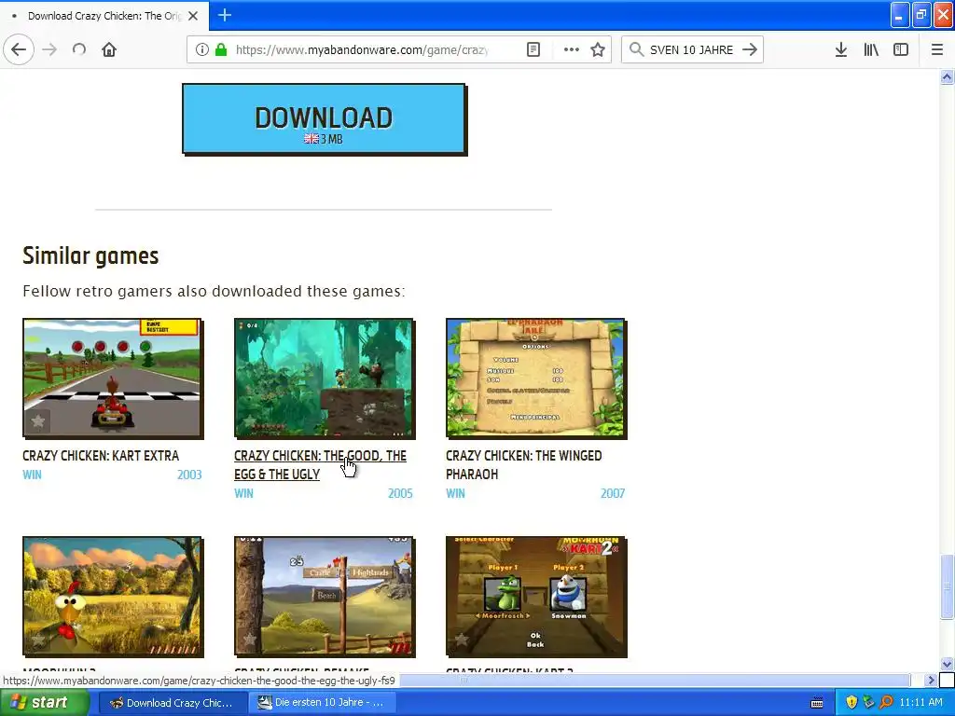Click year 2007 under Winged Pharaoh
955x716 pixels.
612,493
